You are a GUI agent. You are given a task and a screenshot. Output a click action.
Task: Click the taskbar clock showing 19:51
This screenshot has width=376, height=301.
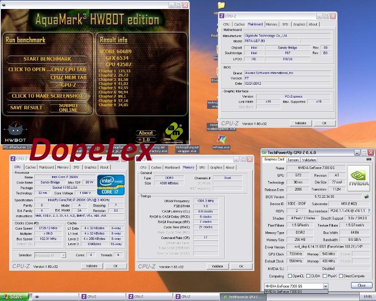367,297
